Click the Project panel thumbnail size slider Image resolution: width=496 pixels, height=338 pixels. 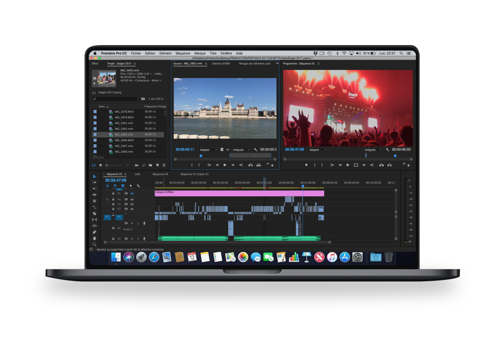113,165
